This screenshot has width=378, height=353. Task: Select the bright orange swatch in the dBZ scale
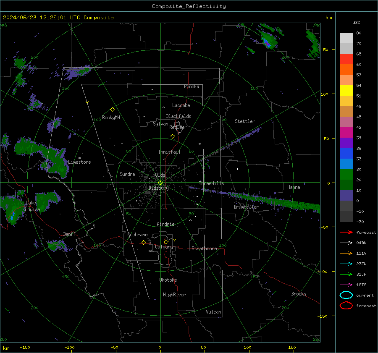tap(346, 70)
